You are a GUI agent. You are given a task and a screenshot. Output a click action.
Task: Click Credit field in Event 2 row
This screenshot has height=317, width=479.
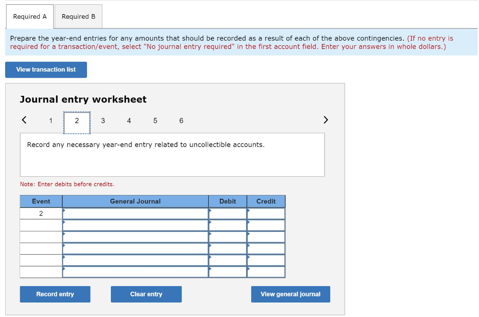pyautogui.click(x=266, y=214)
